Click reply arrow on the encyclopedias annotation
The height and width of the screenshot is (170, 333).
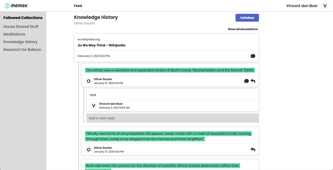pyautogui.click(x=253, y=150)
